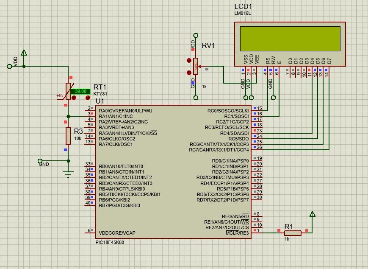The image size is (368, 269).
Task: Click the RV1 50% wiper slider track
Action: 196,66
